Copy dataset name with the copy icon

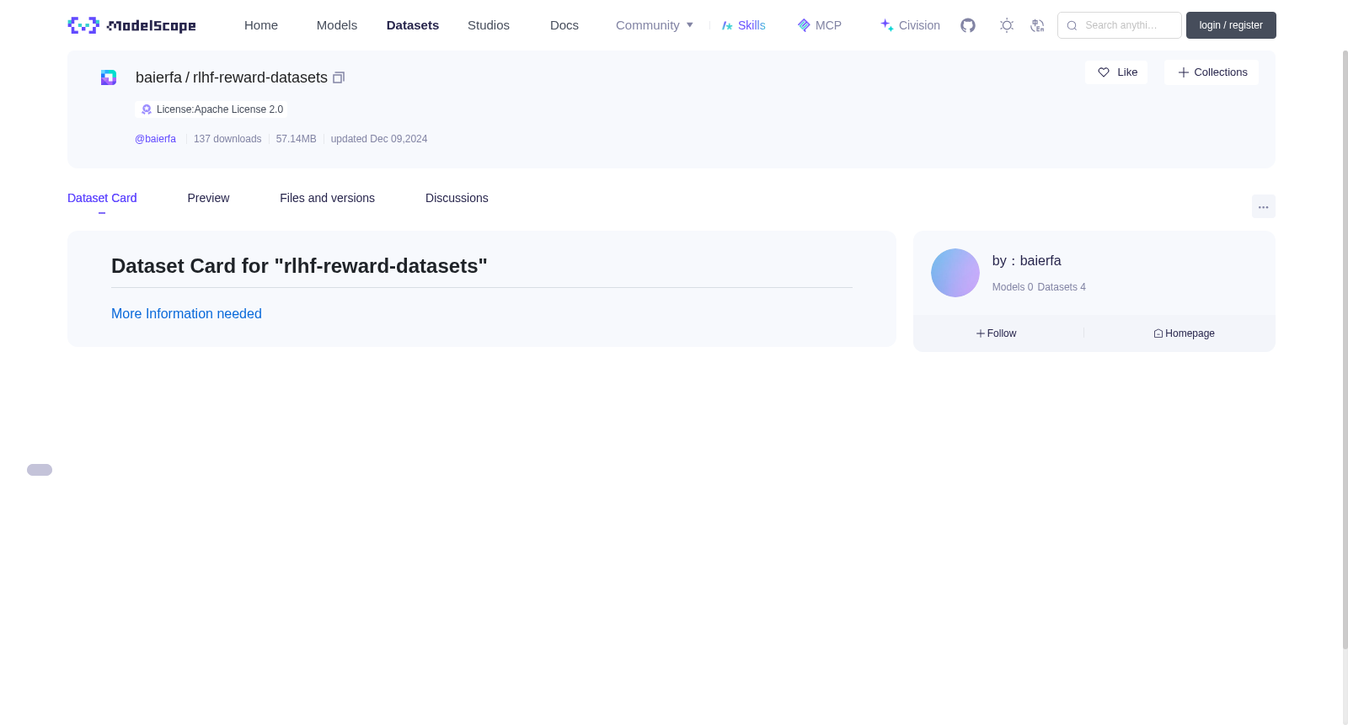click(339, 77)
